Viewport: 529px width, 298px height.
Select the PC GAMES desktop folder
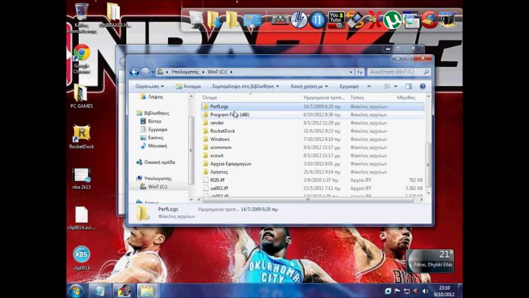pyautogui.click(x=81, y=96)
